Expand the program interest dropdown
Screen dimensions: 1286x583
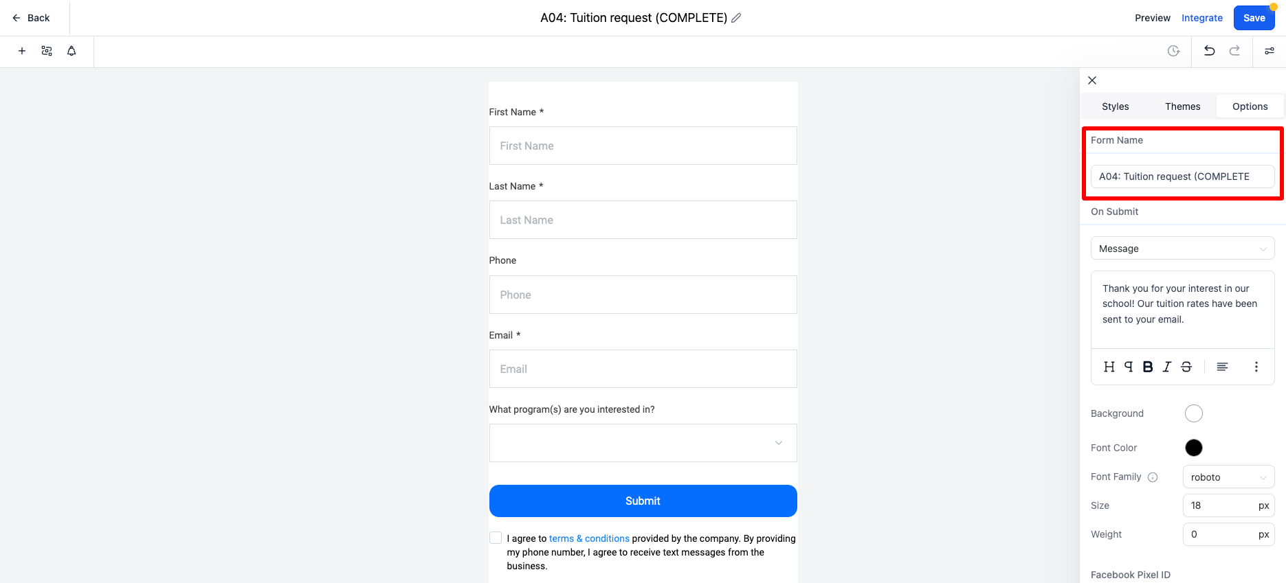[x=643, y=443]
